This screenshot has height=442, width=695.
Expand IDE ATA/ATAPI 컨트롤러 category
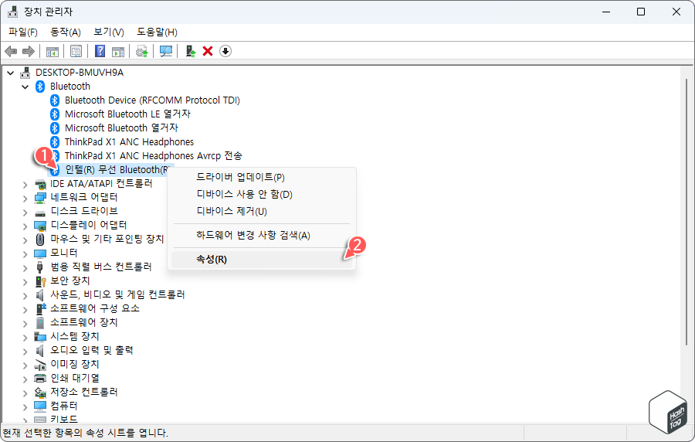click(25, 185)
